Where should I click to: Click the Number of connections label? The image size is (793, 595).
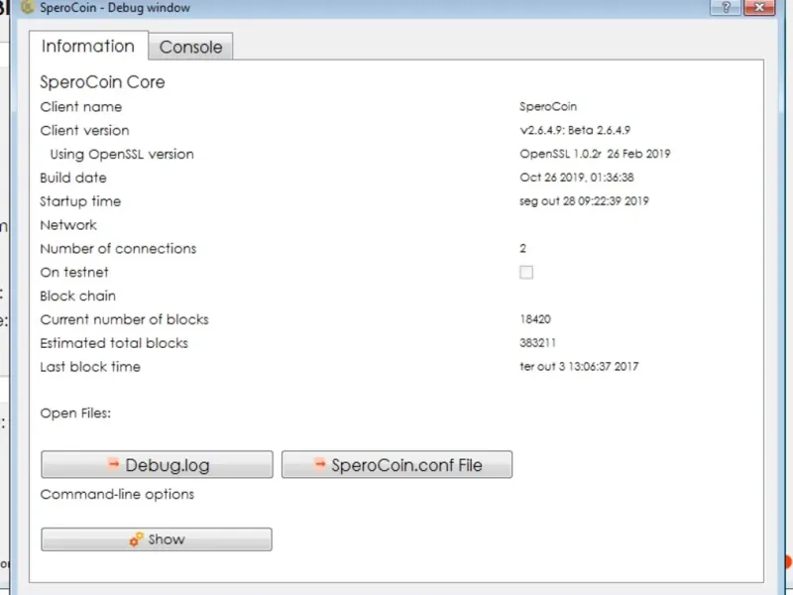(x=118, y=249)
